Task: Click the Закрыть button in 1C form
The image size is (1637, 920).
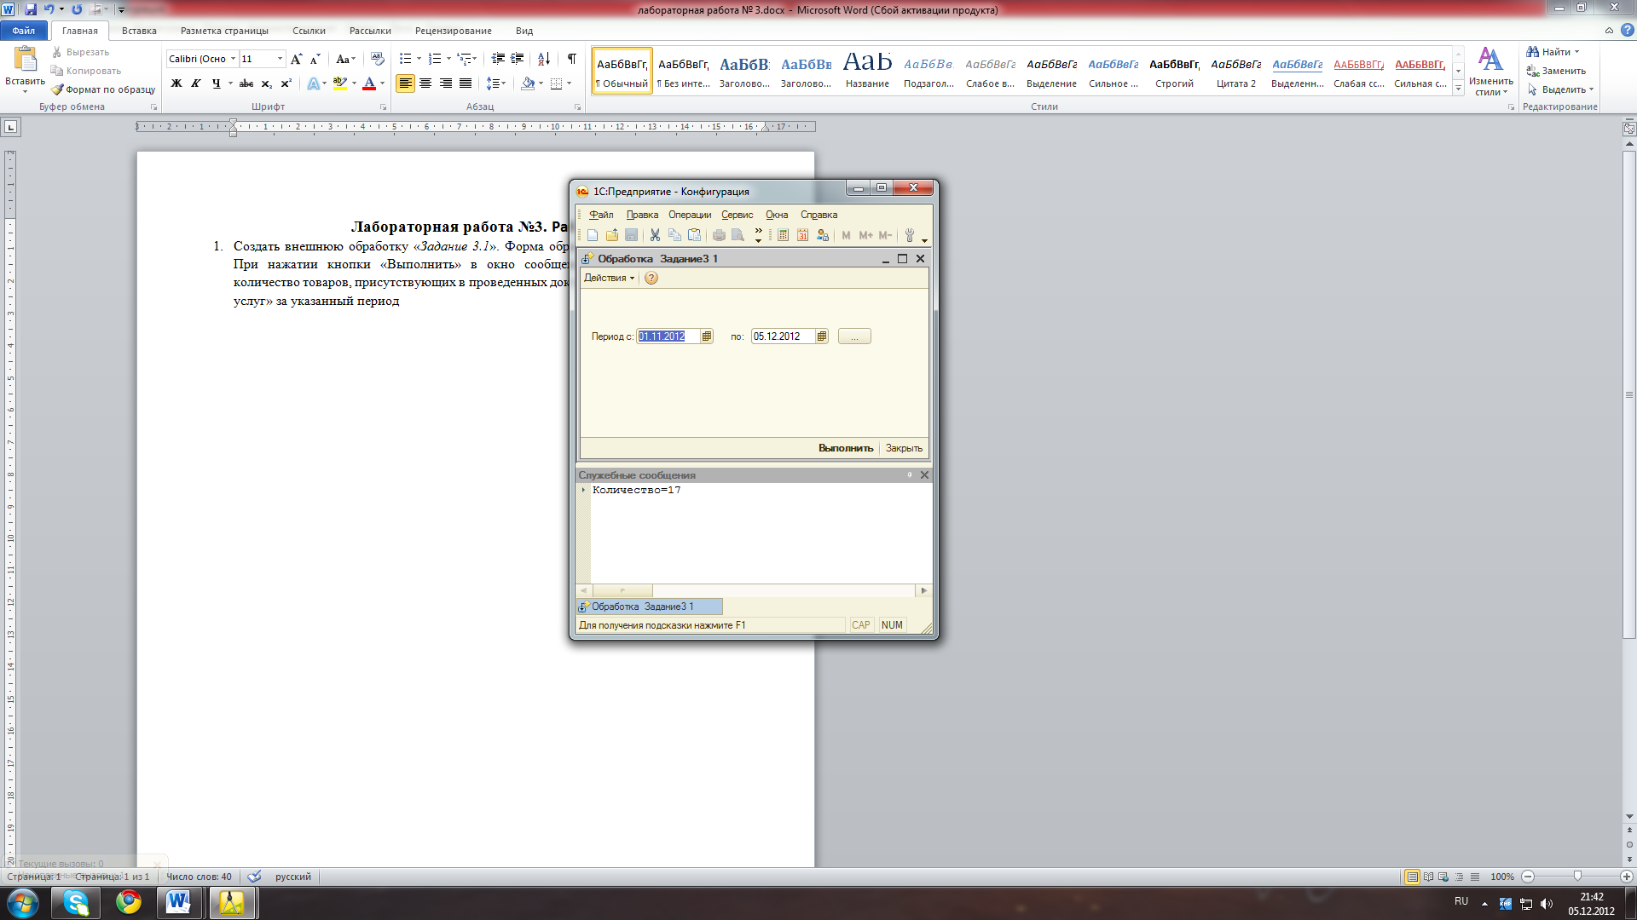Action: click(904, 448)
